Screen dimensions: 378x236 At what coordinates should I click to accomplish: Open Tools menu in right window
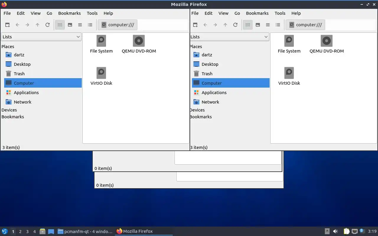(280, 13)
